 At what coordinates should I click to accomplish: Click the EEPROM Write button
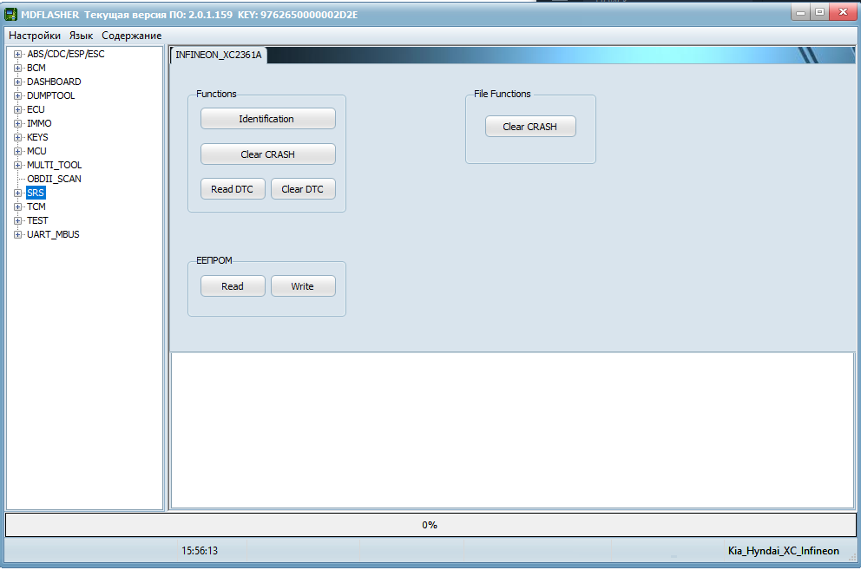(x=302, y=286)
